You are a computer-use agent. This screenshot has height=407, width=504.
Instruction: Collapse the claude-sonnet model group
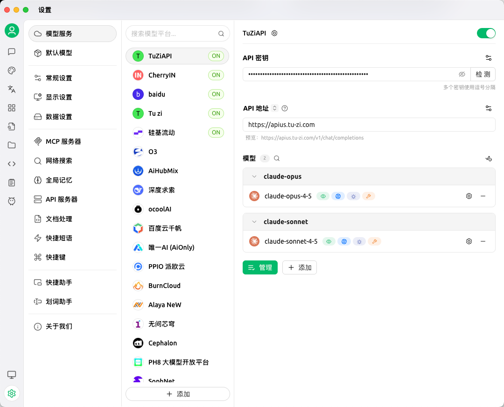click(254, 222)
